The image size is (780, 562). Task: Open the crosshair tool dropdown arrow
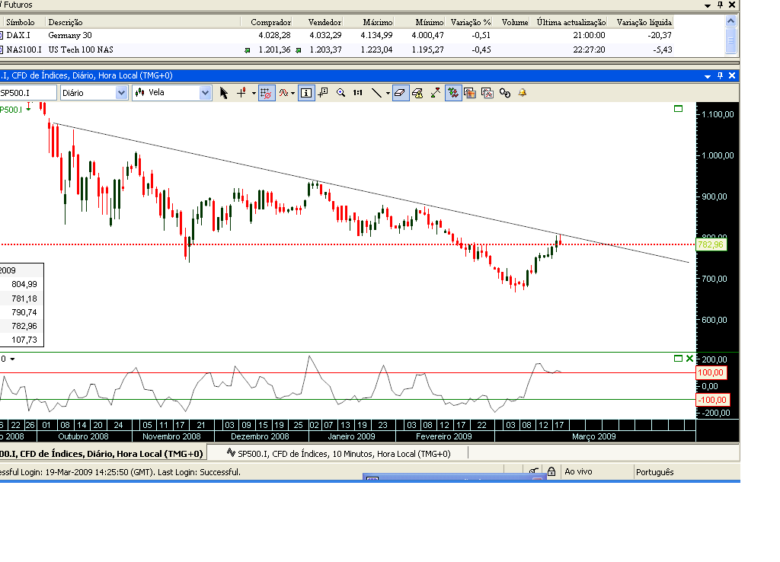[x=254, y=94]
